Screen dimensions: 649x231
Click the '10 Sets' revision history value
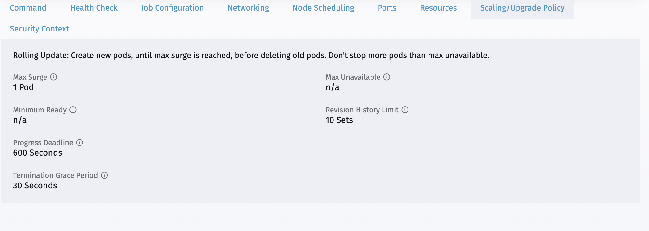click(339, 120)
